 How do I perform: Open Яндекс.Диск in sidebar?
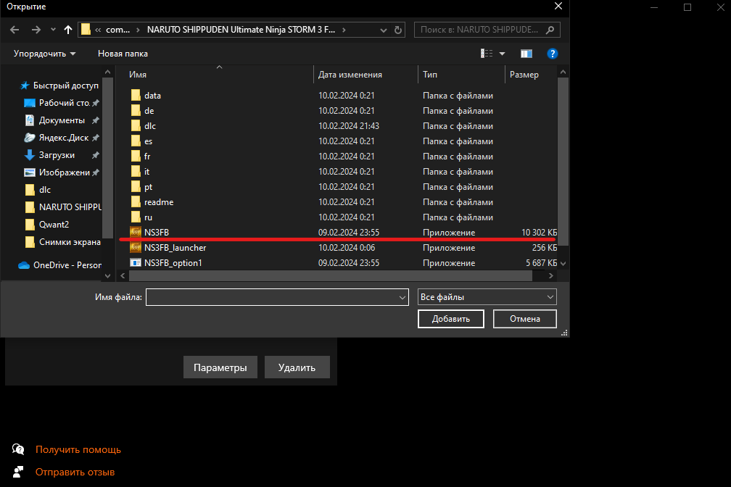[x=62, y=138]
